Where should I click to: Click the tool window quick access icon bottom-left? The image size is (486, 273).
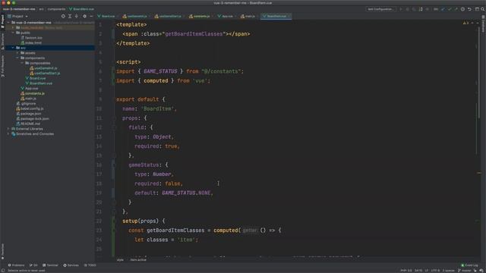(2, 271)
